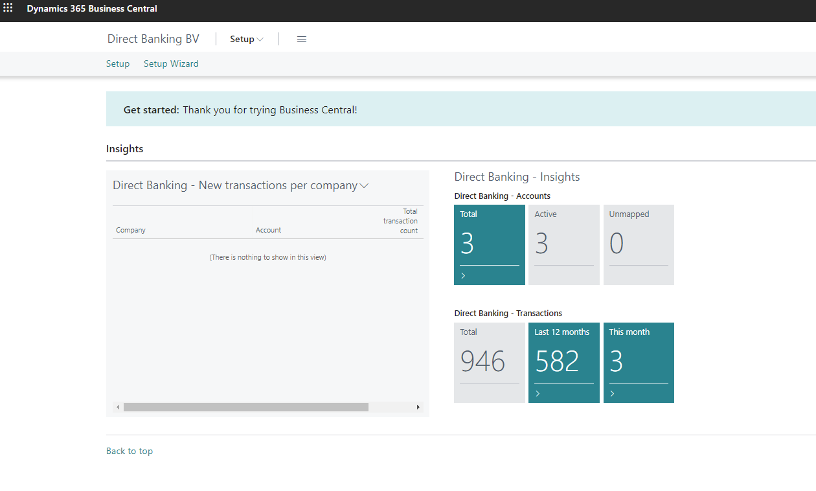Click the hamburger menu icon beside Setup
Viewport: 816px width, 491px height.
coord(302,39)
